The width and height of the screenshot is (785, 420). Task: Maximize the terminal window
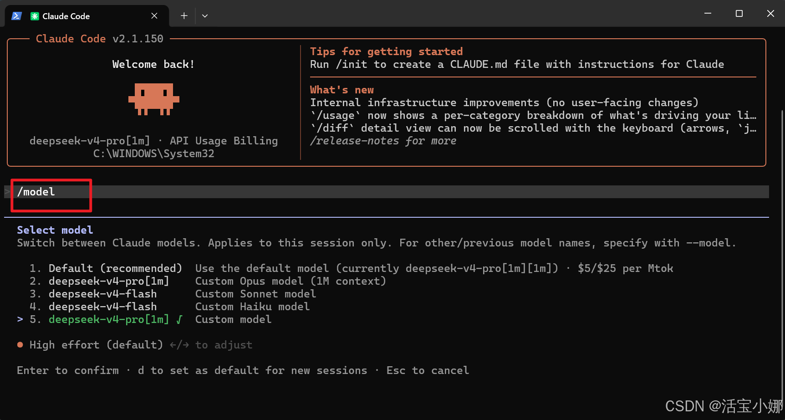point(739,14)
